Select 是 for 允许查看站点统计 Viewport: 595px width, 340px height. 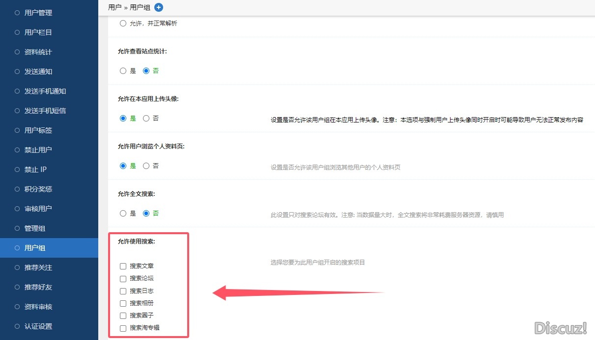(x=123, y=71)
